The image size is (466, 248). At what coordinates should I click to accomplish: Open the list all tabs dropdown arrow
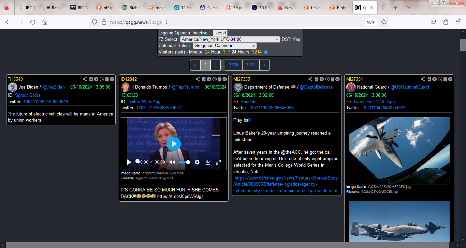point(409,7)
